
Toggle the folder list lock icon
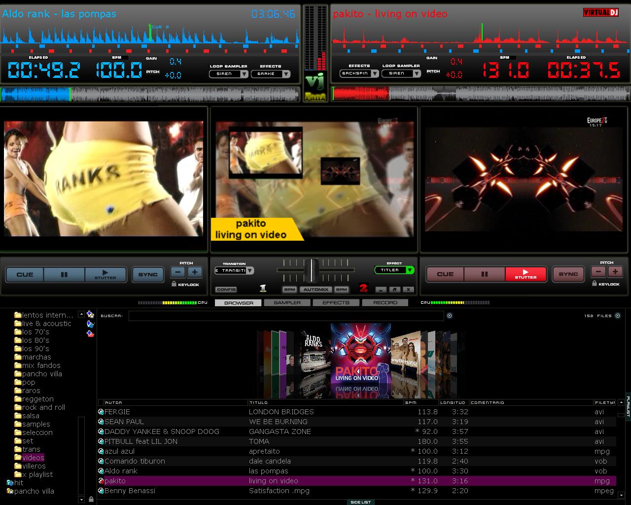pos(91,499)
